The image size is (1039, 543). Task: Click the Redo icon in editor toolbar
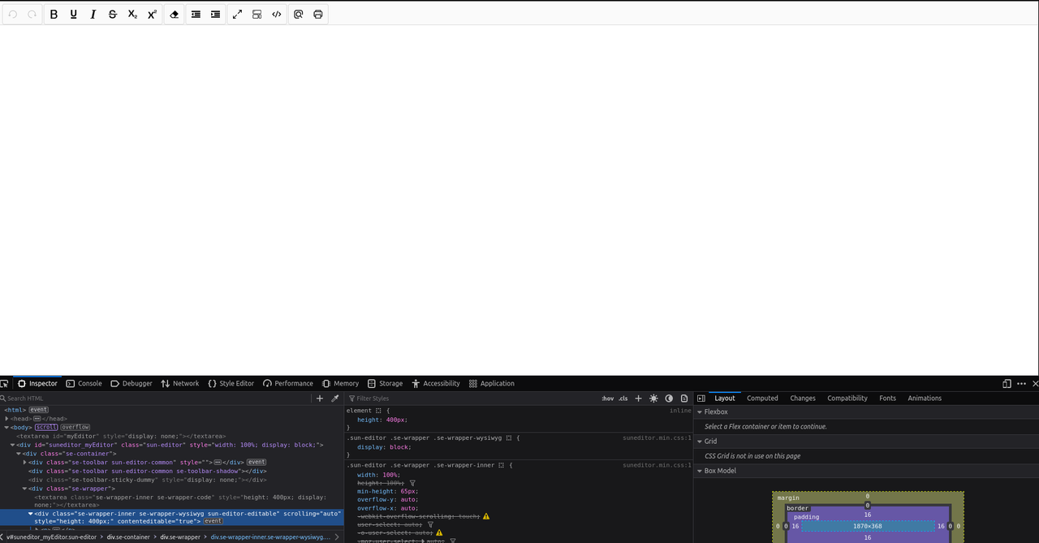[x=32, y=15]
